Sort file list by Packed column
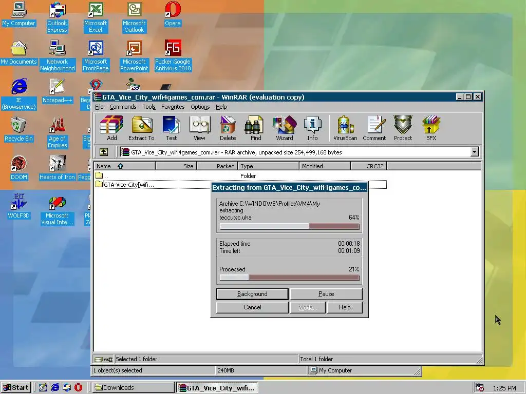 pos(217,166)
